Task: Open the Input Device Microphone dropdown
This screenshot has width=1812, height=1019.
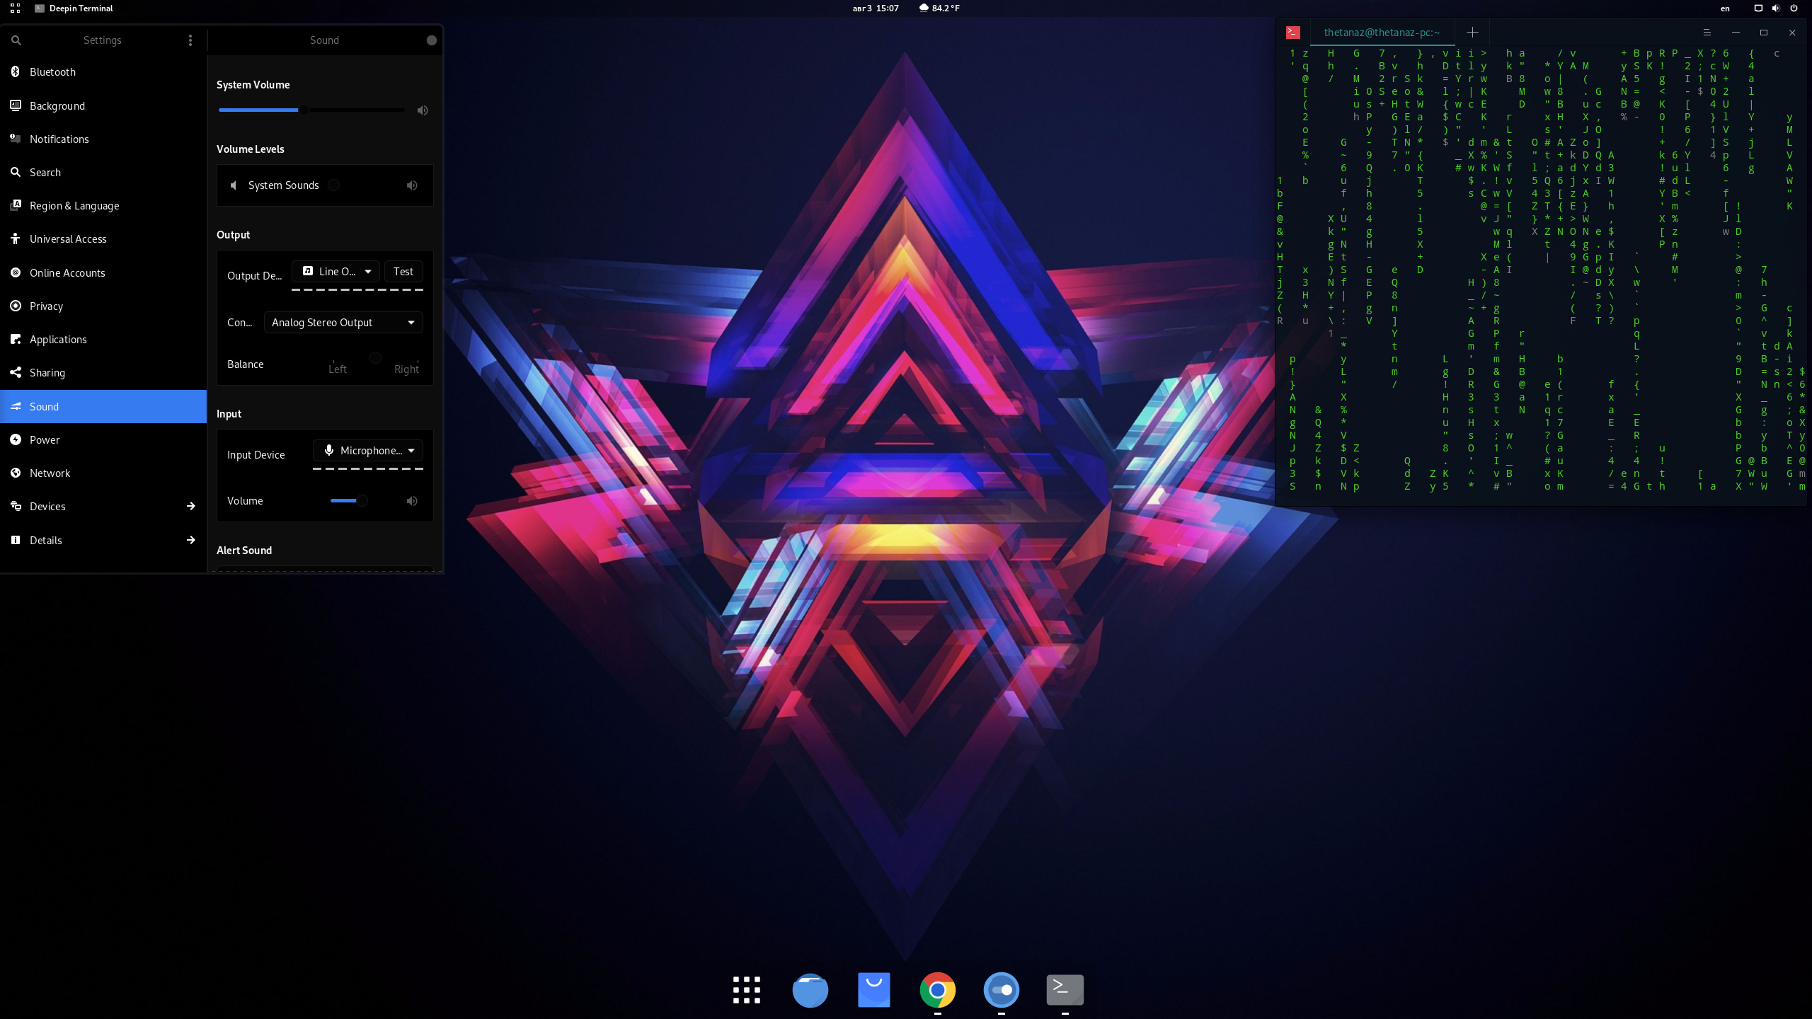Action: click(x=368, y=451)
